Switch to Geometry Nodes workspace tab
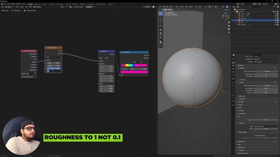 (101, 4)
